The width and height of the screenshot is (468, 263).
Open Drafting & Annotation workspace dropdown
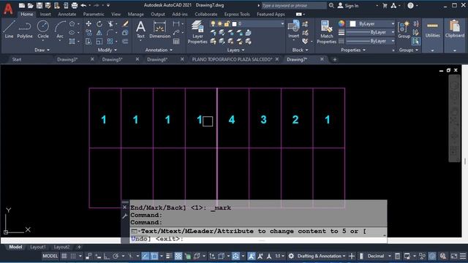(321, 256)
